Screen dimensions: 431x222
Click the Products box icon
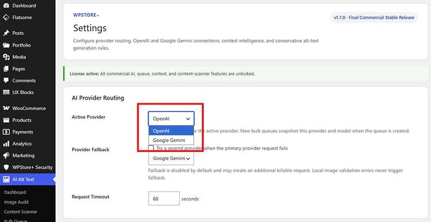tap(6, 120)
